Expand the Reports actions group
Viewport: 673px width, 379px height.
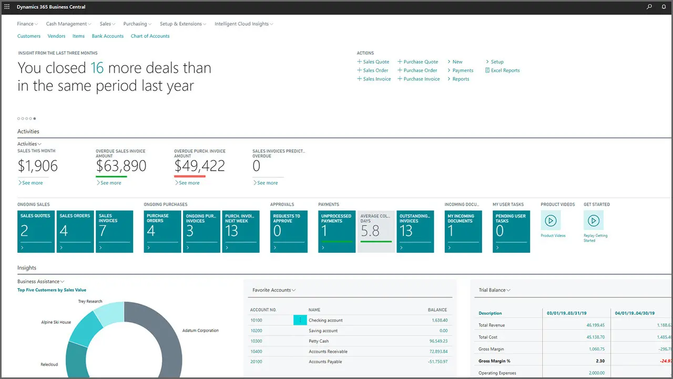pyautogui.click(x=458, y=79)
